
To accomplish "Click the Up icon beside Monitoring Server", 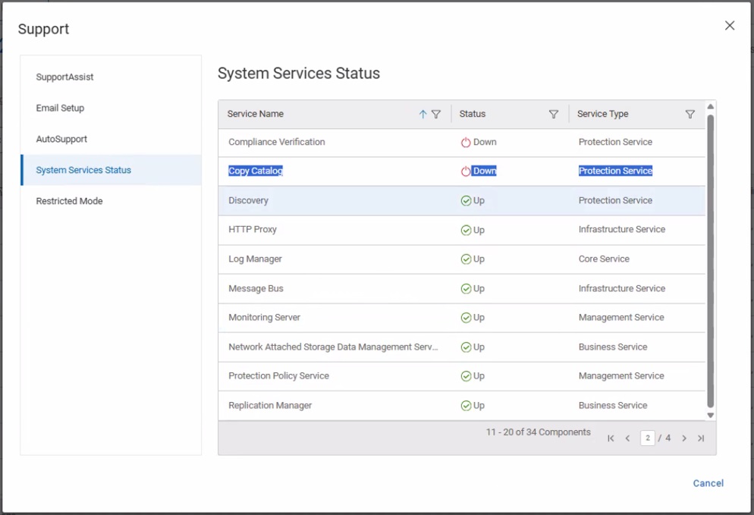I will pyautogui.click(x=467, y=317).
